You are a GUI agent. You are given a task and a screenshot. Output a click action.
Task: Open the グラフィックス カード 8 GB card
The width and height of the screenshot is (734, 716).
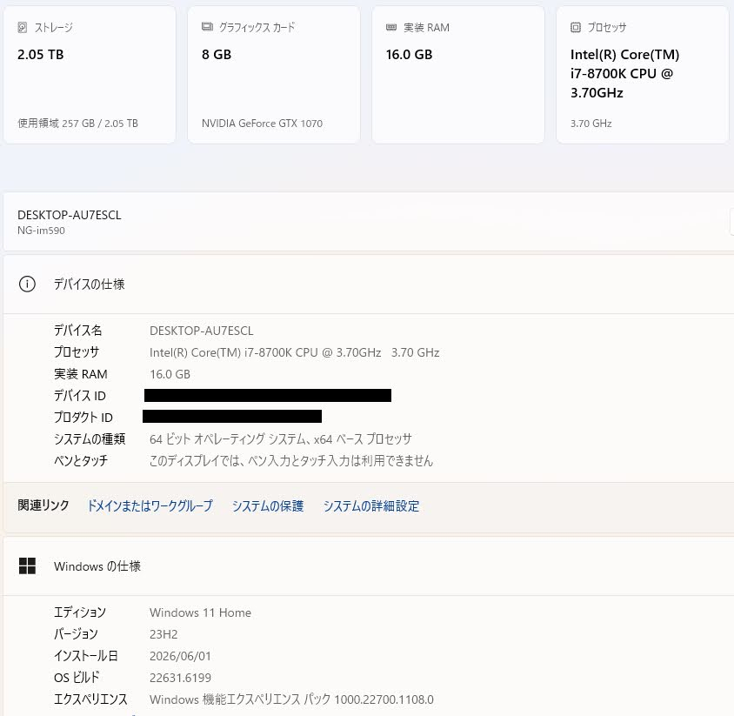274,75
